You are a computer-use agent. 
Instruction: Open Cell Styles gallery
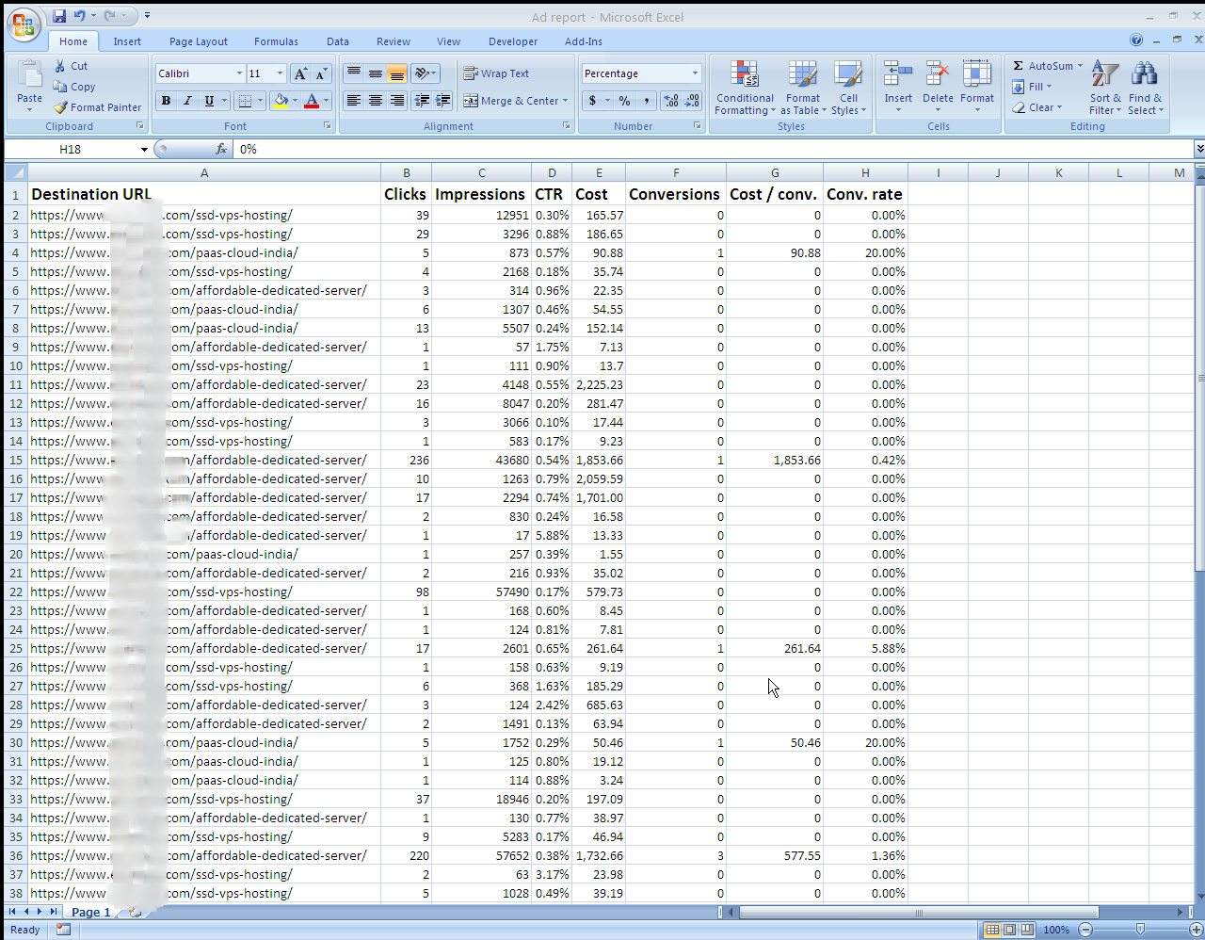click(x=848, y=88)
